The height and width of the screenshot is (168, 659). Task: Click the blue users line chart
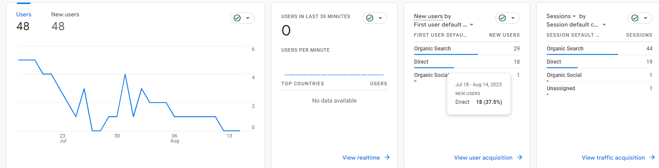point(129,95)
